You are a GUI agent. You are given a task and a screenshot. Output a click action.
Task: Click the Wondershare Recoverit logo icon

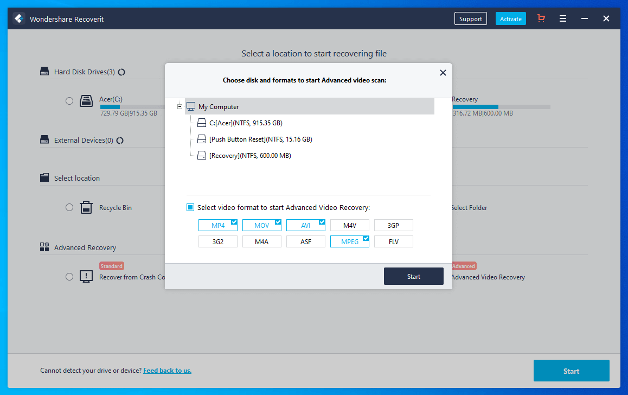click(x=18, y=19)
